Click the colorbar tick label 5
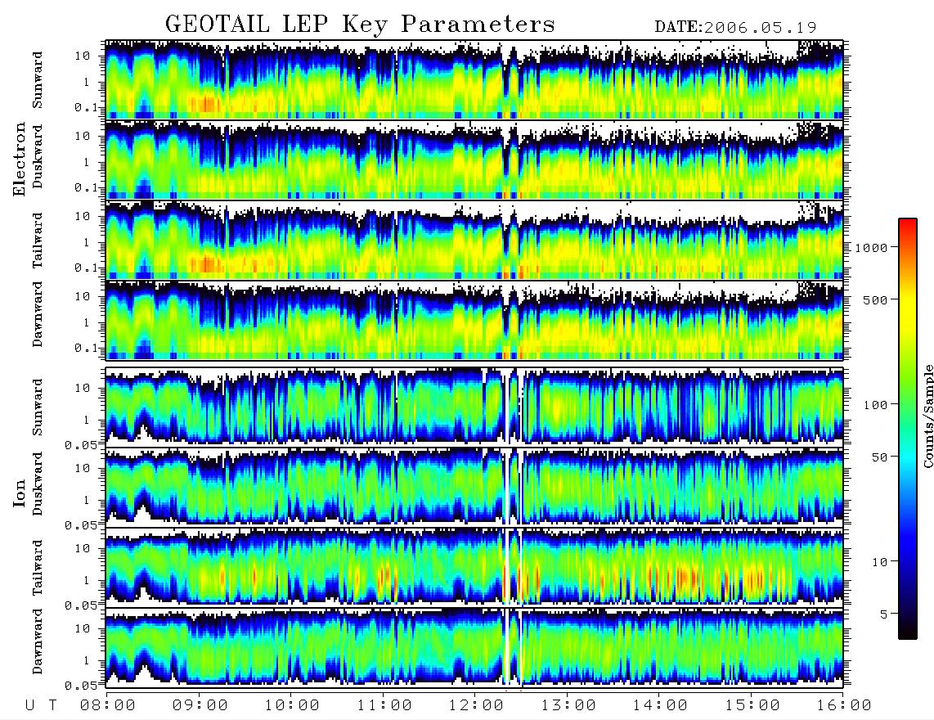This screenshot has width=934, height=720. pos(884,614)
